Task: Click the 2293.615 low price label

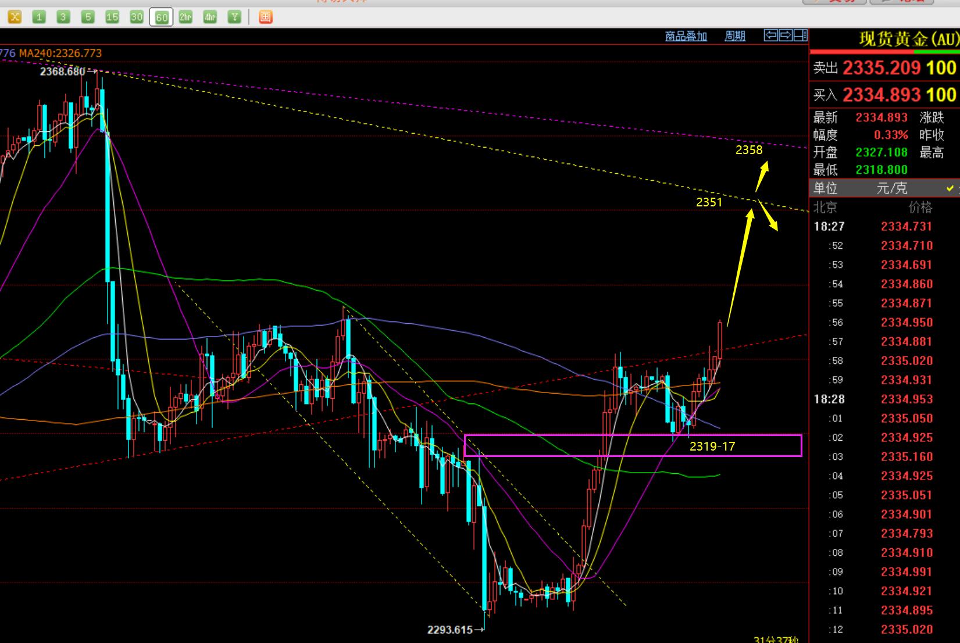Action: (449, 630)
